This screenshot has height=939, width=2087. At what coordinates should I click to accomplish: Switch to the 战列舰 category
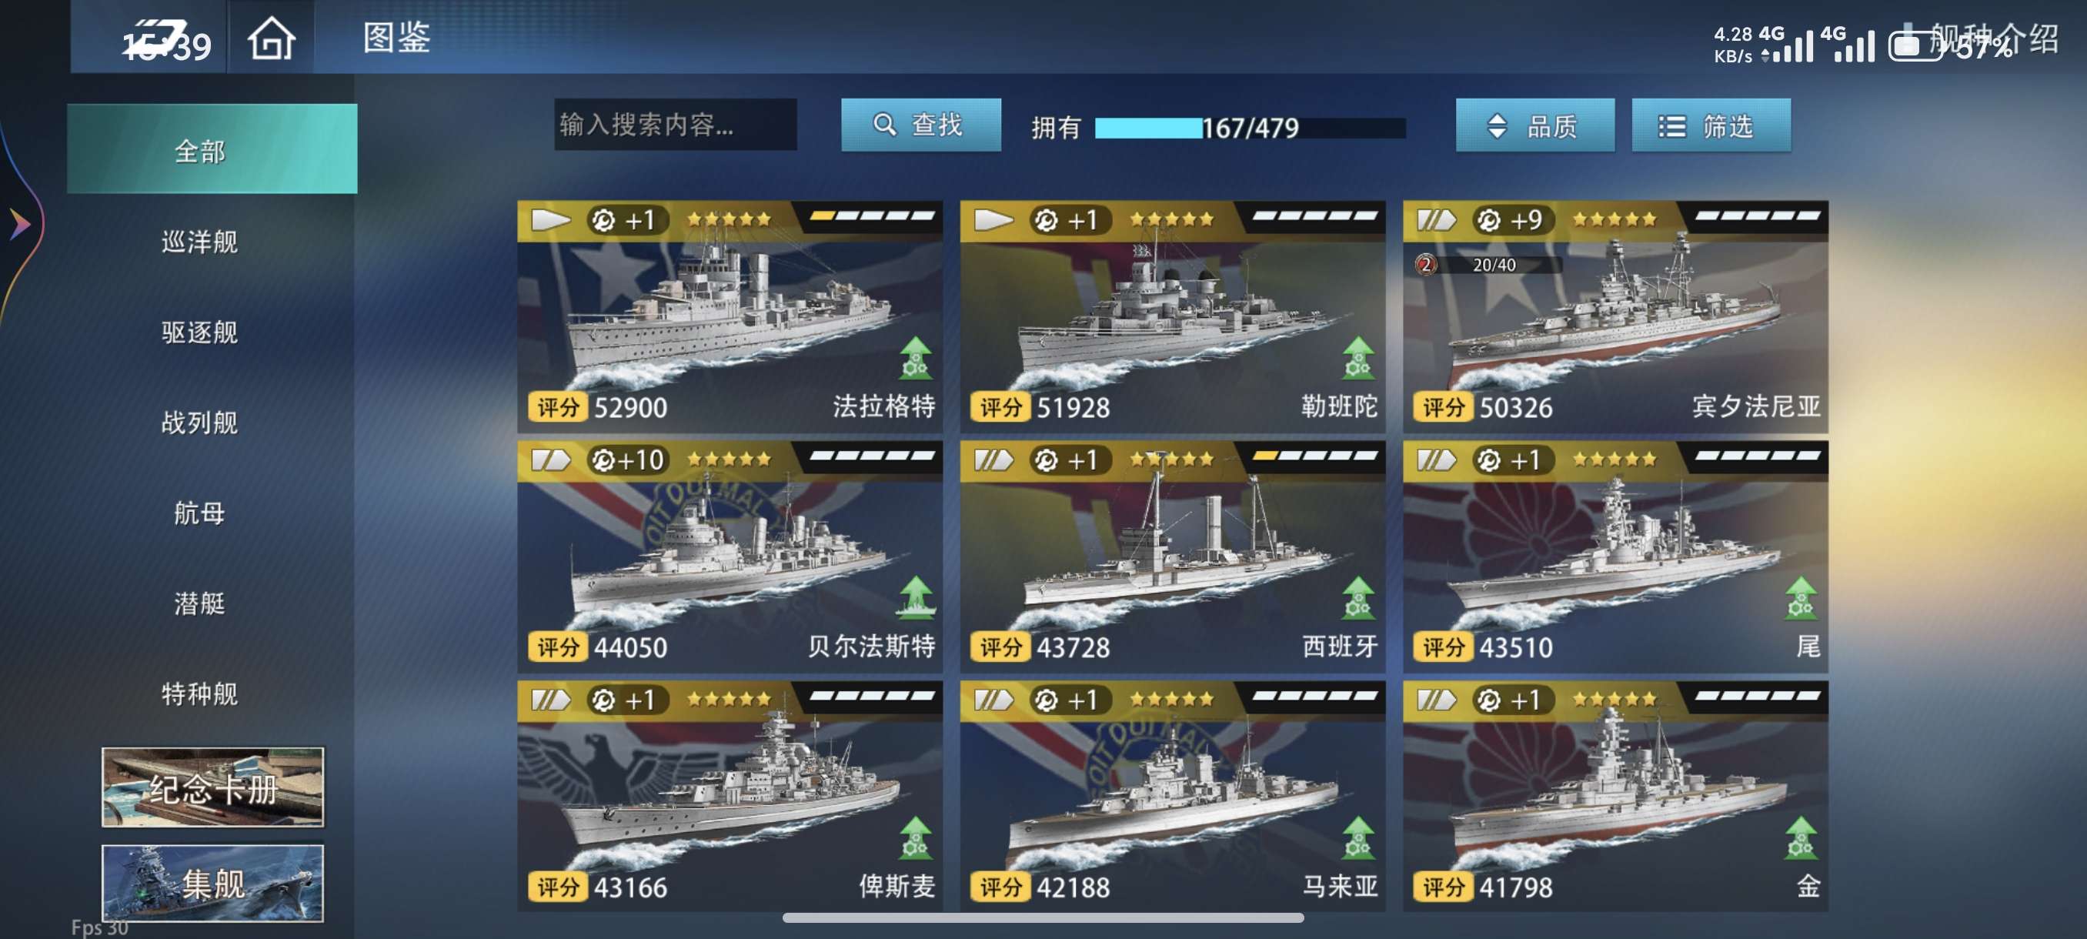[x=199, y=422]
